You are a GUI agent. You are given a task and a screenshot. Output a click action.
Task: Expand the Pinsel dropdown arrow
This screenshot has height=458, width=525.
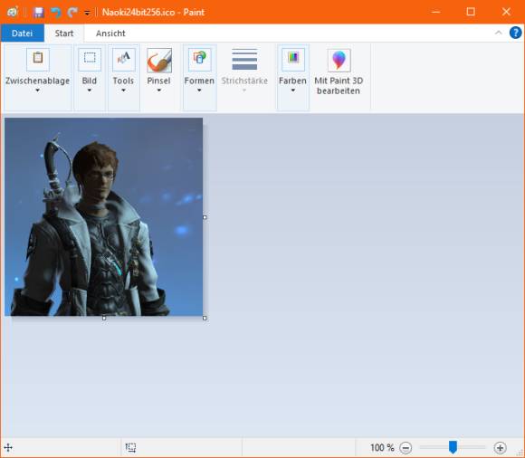159,90
